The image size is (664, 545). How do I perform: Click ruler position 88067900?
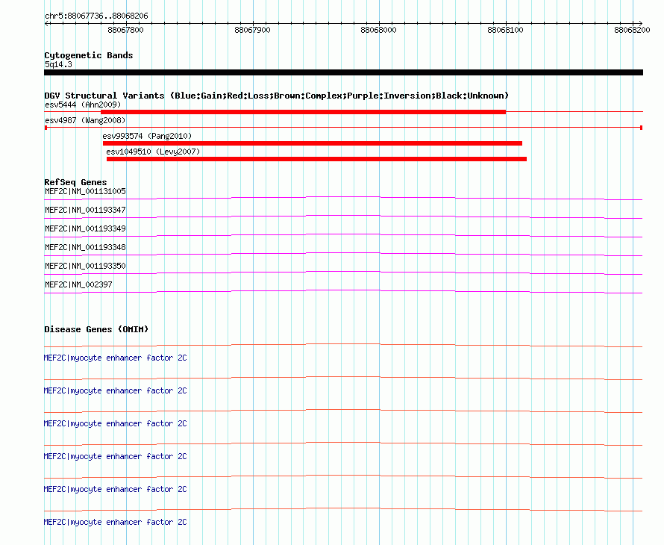[x=252, y=30]
